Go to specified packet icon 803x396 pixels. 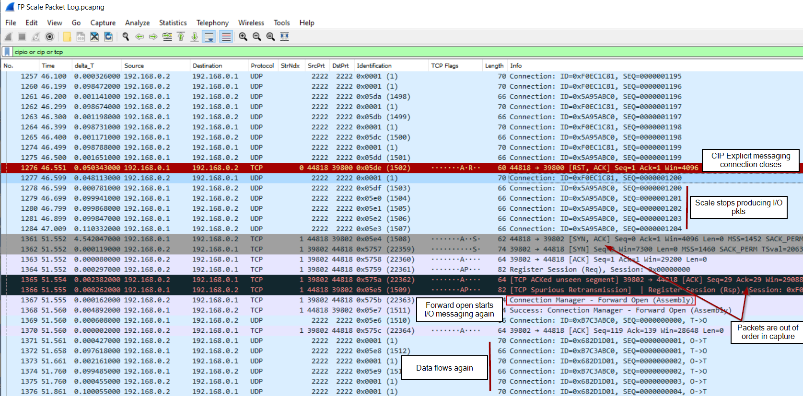click(x=167, y=36)
